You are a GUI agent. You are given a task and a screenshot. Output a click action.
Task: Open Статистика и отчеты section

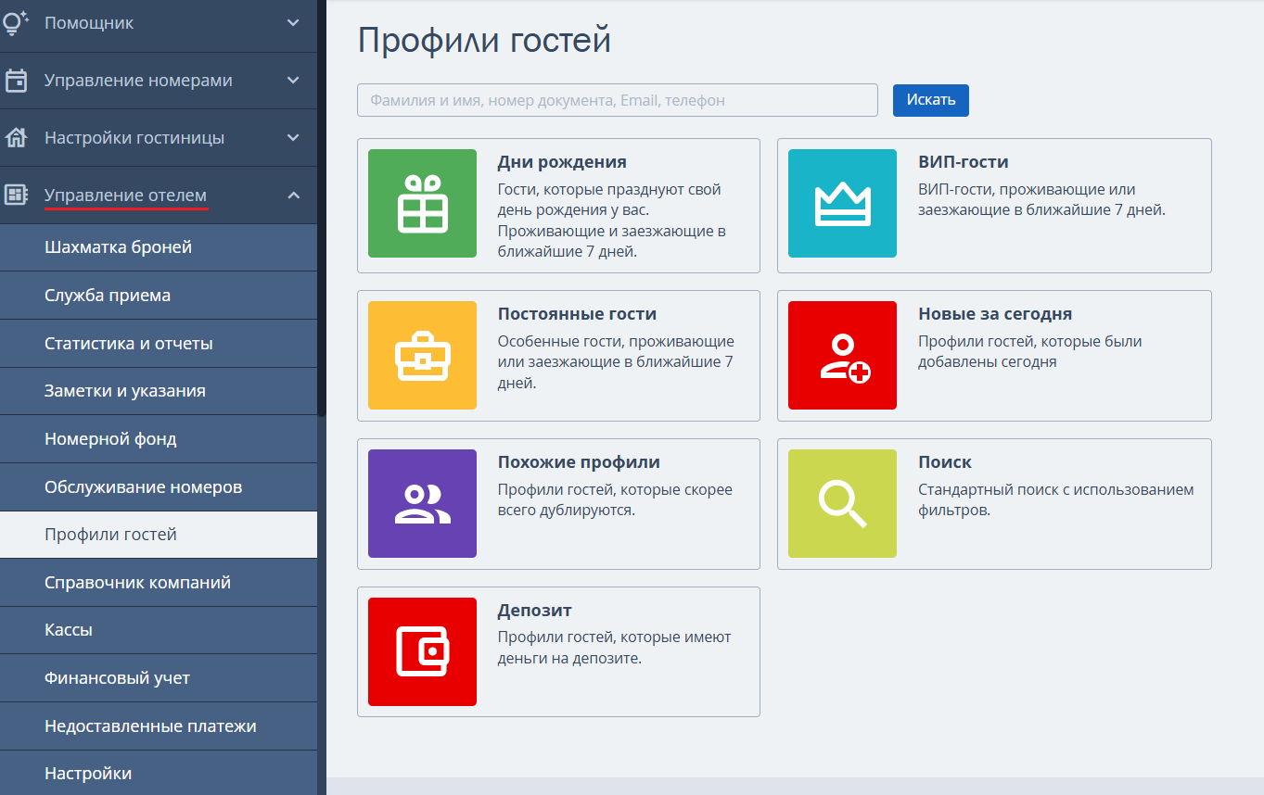(159, 344)
